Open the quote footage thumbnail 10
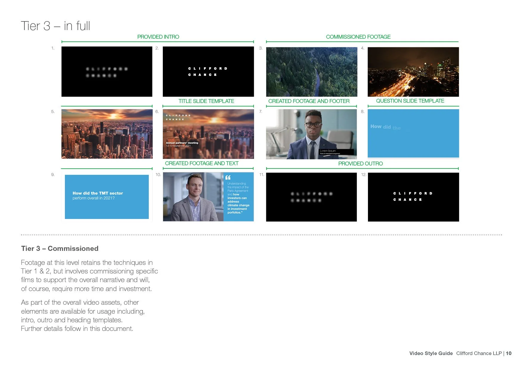523x369 pixels. point(208,197)
